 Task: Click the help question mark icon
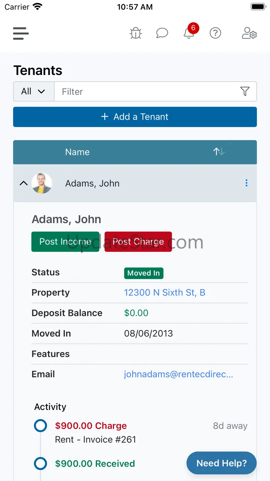(215, 33)
